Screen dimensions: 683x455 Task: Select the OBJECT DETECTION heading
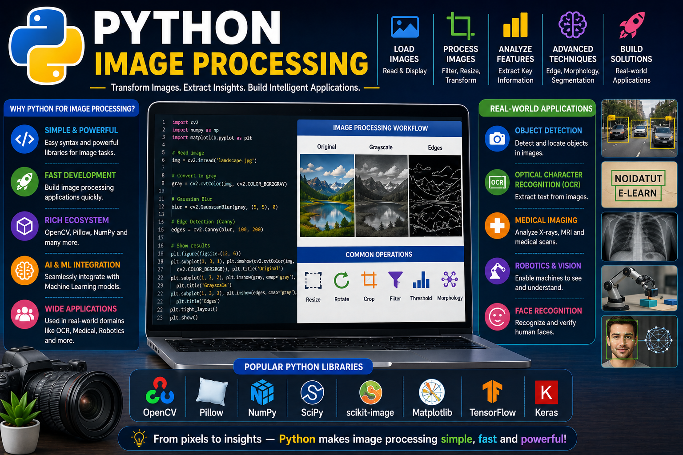(x=548, y=131)
